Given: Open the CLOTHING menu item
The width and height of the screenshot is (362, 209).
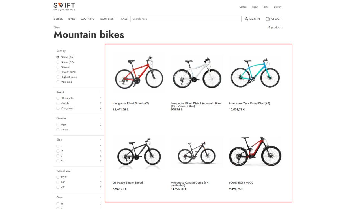Looking at the screenshot, I should coord(88,19).
